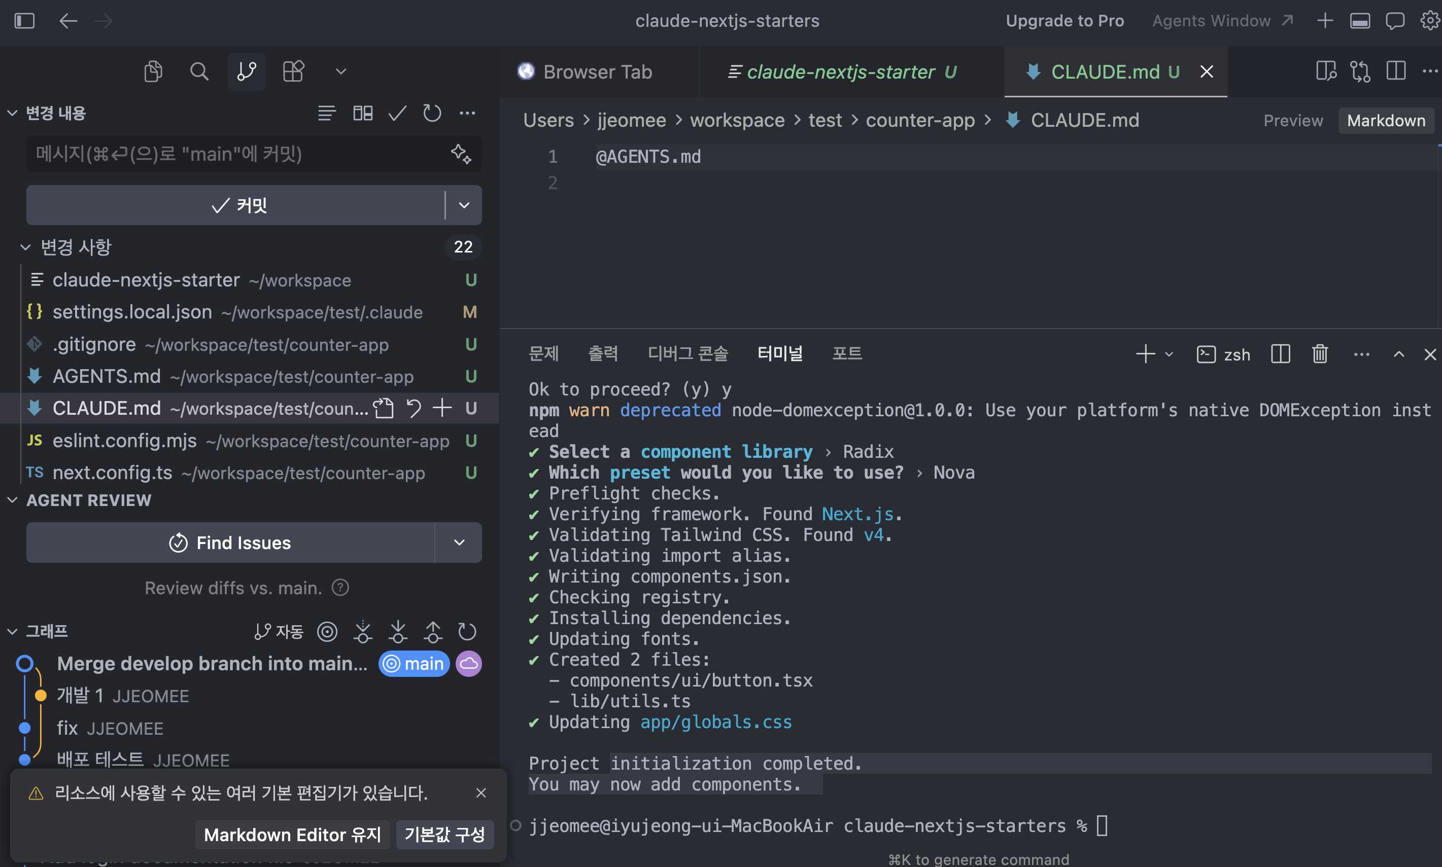Stage CLAUDE.md with plus icon
The width and height of the screenshot is (1442, 867).
coord(442,408)
